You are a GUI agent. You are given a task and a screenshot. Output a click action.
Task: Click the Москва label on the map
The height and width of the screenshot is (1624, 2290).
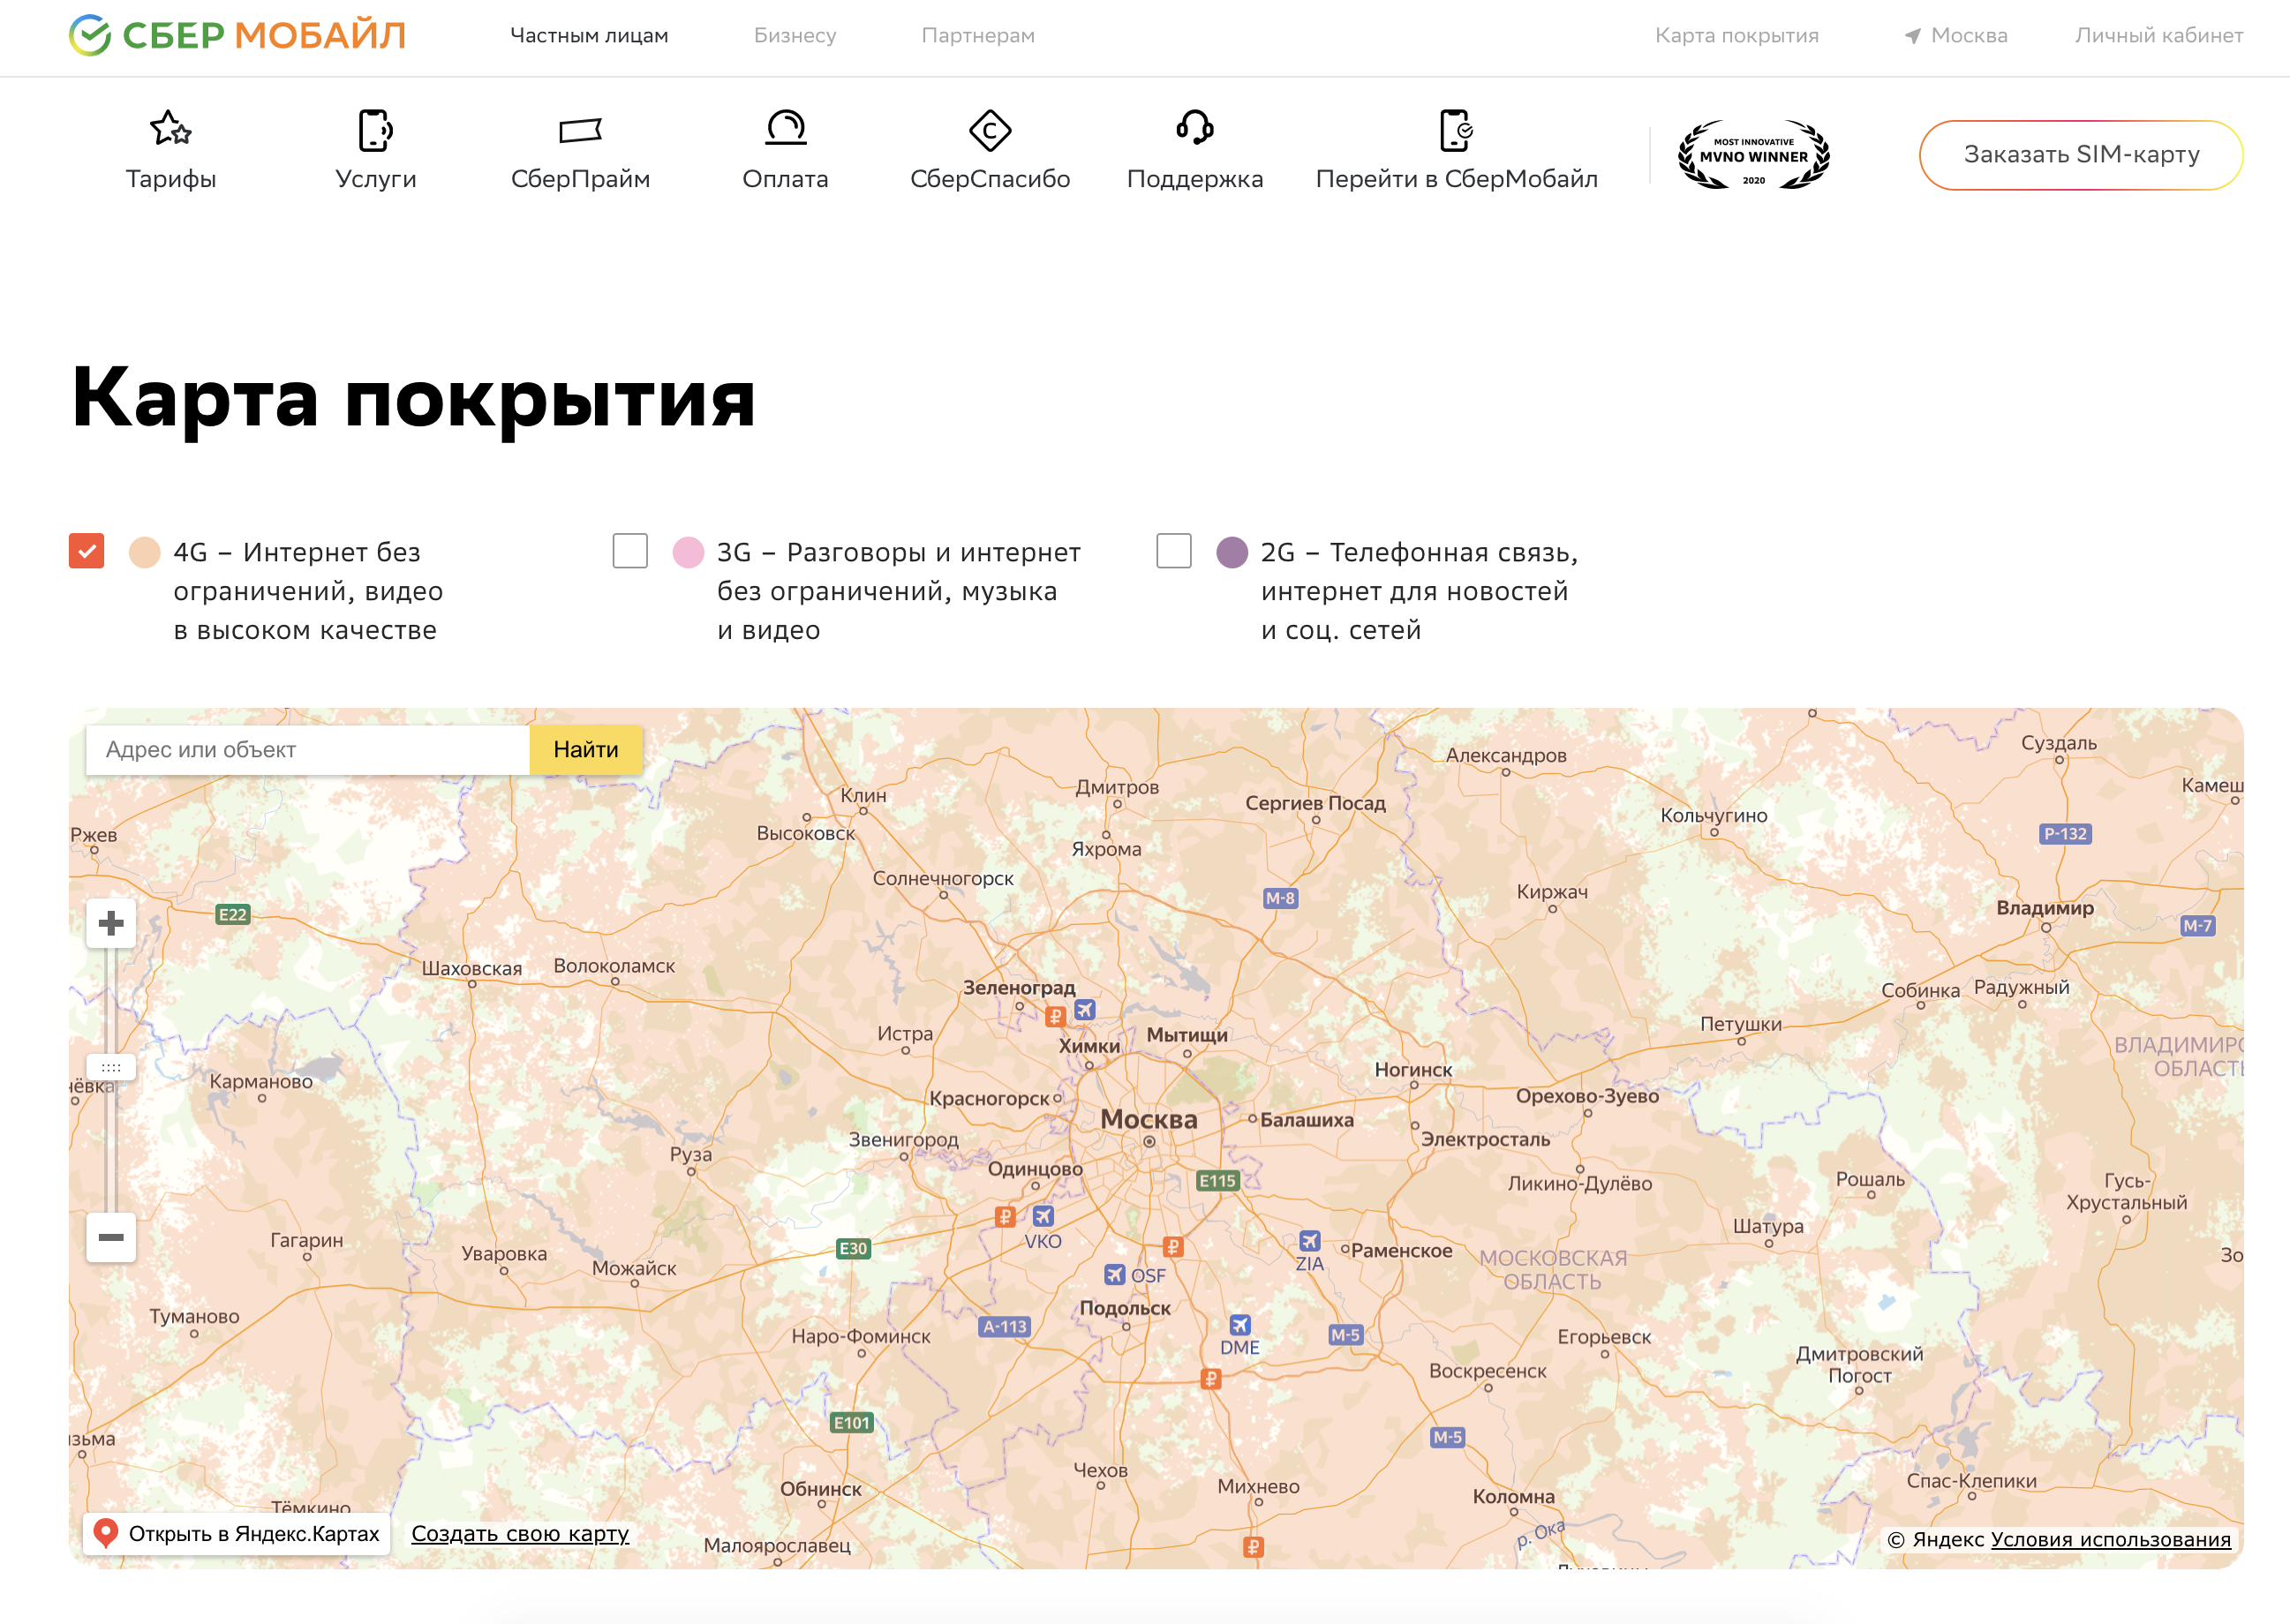(x=1149, y=1119)
